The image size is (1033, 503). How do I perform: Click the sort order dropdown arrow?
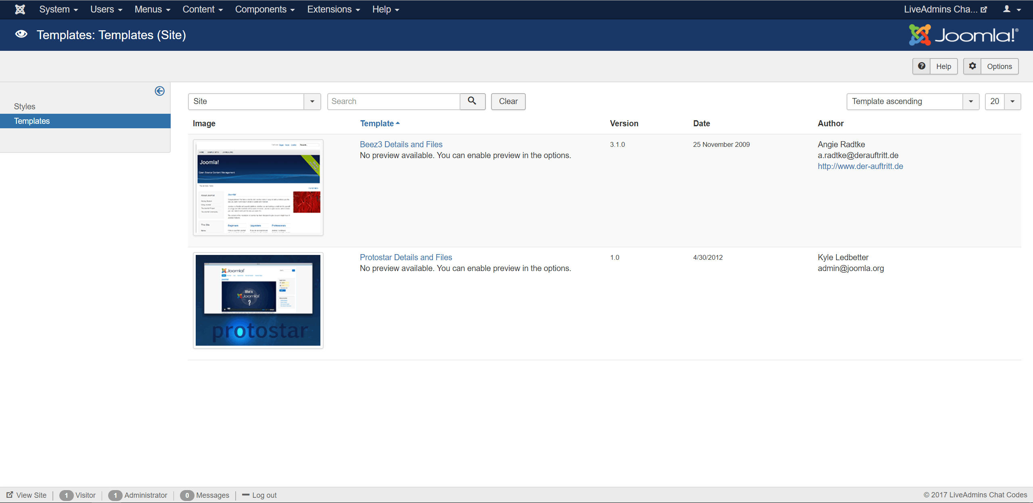click(971, 101)
